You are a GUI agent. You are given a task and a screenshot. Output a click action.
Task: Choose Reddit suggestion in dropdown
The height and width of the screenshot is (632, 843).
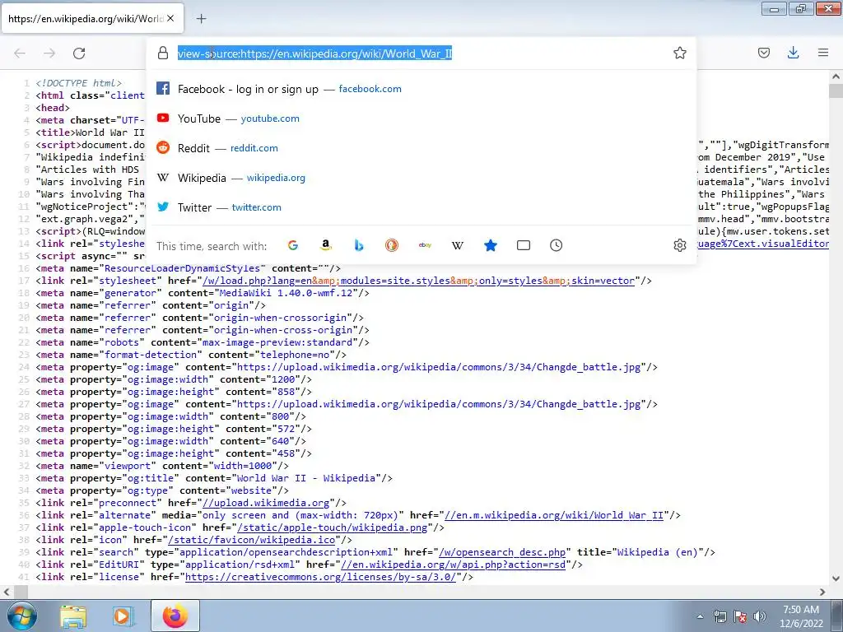(421, 148)
